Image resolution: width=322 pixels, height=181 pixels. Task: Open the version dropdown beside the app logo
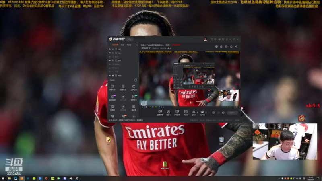coord(130,39)
